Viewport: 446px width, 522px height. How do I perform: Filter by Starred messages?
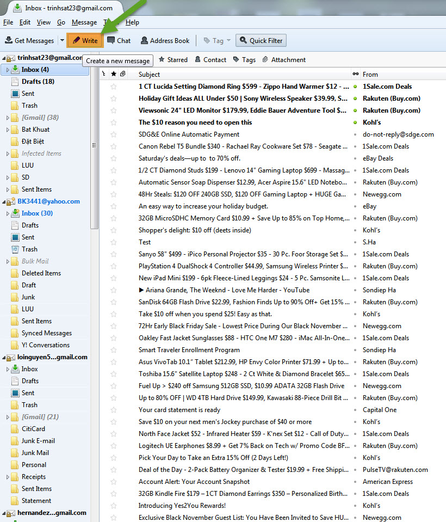(174, 59)
